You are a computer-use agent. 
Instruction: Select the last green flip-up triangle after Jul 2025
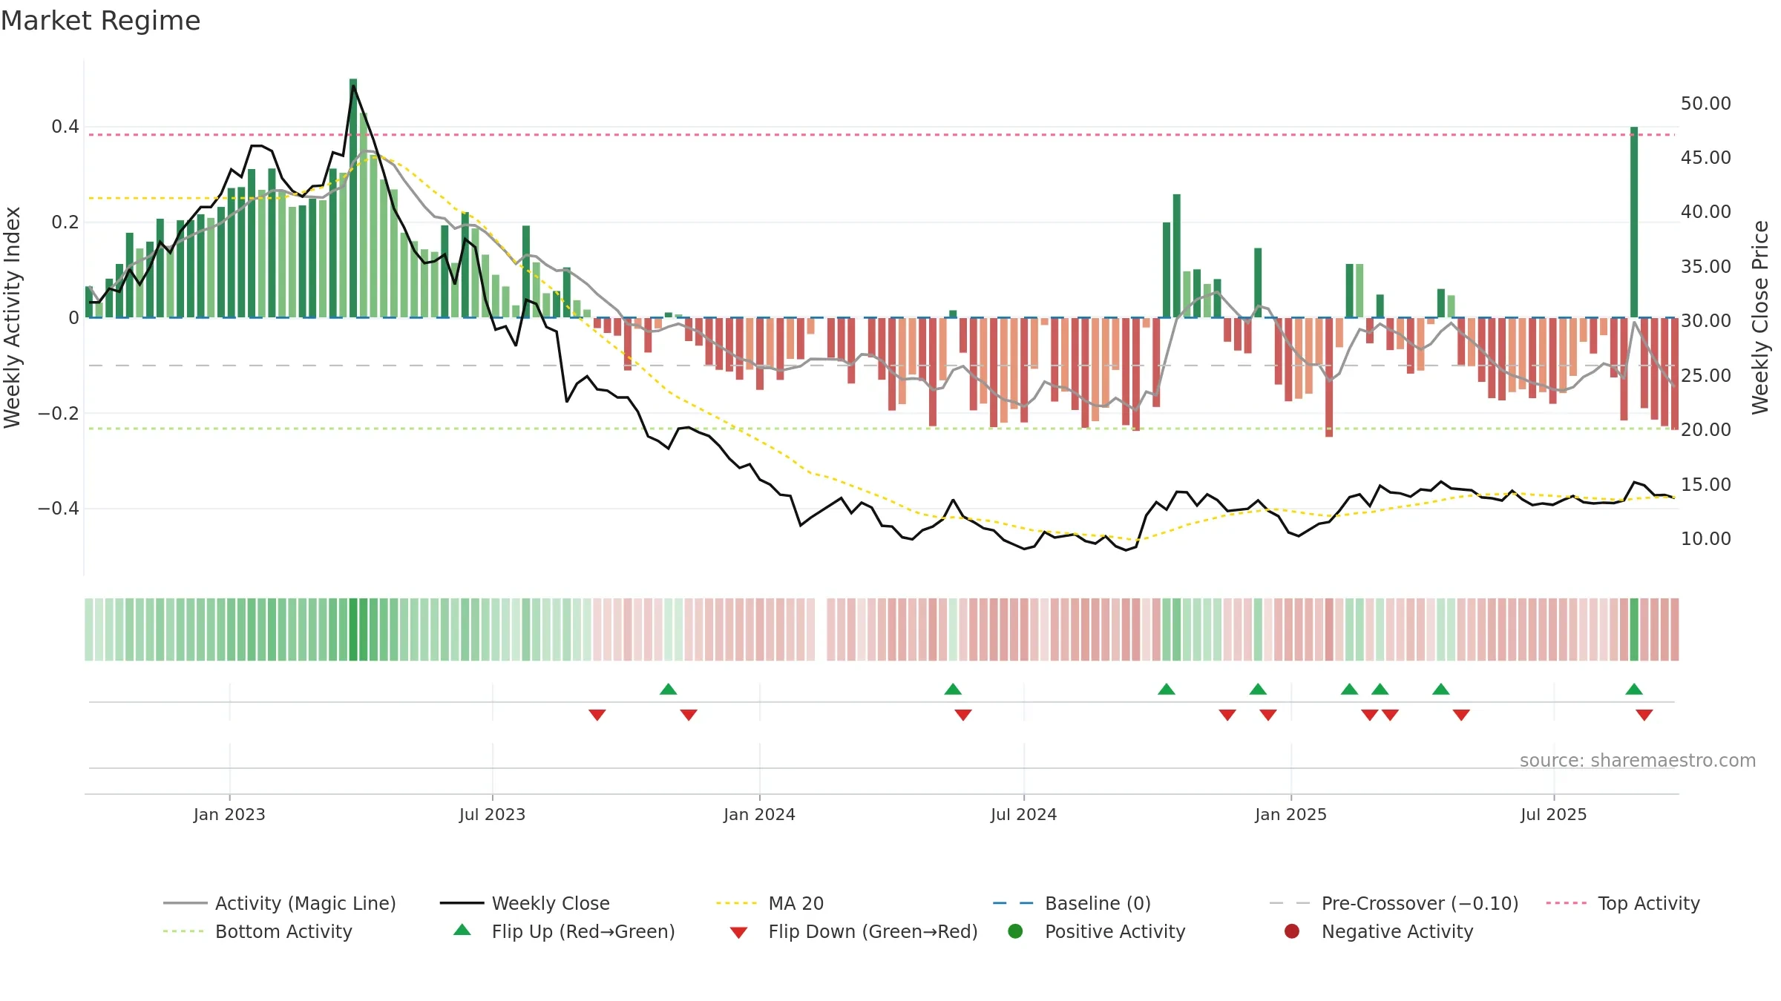[x=1634, y=690]
